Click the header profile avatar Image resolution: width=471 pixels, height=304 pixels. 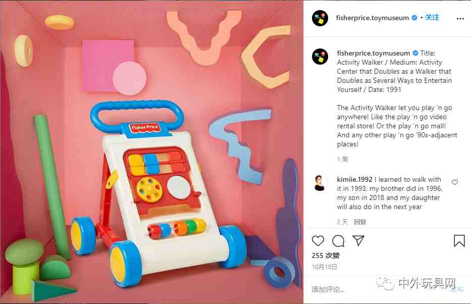pos(320,18)
